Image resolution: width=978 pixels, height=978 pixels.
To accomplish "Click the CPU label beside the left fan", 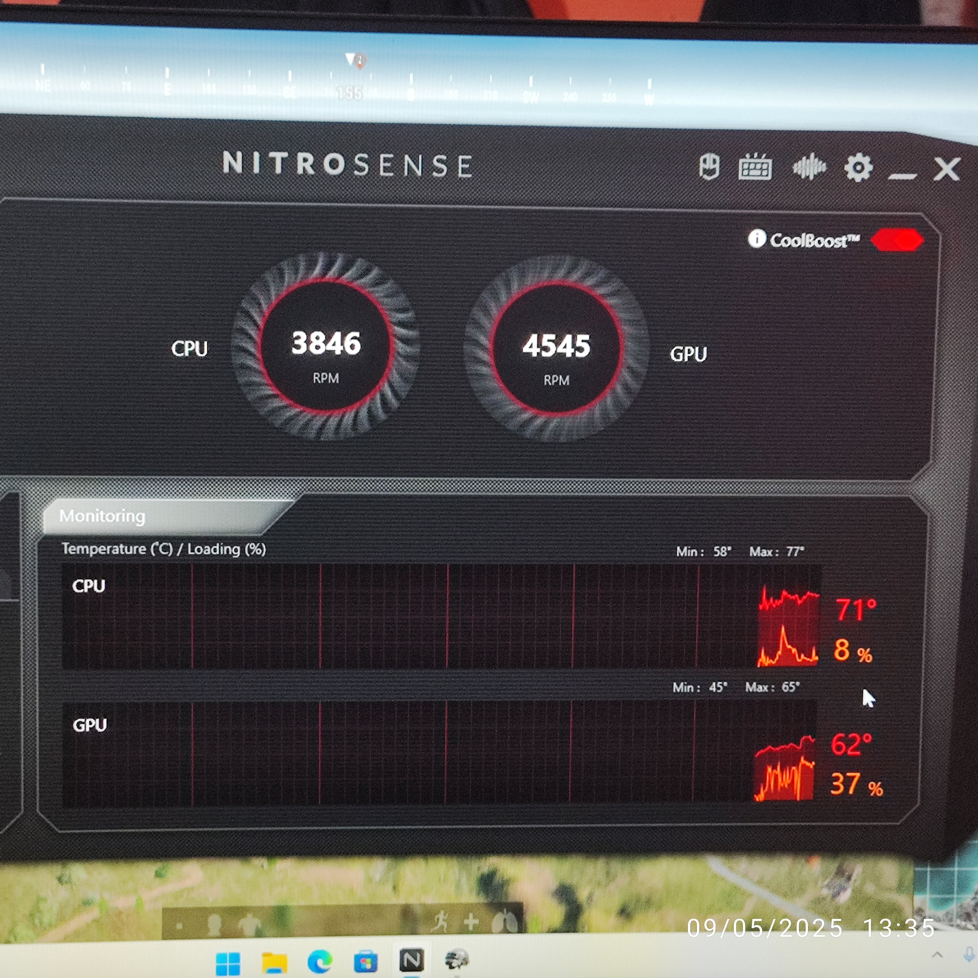I will 189,348.
